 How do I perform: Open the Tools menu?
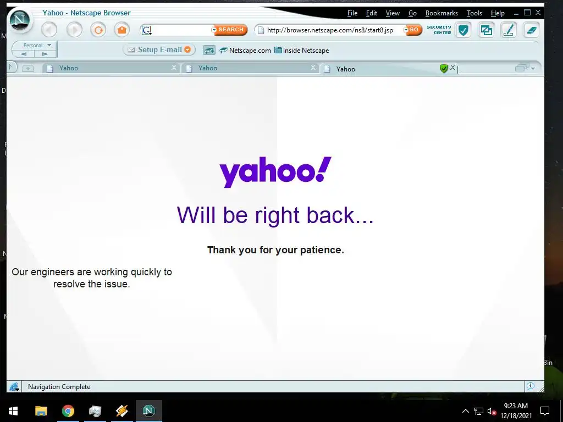[474, 13]
